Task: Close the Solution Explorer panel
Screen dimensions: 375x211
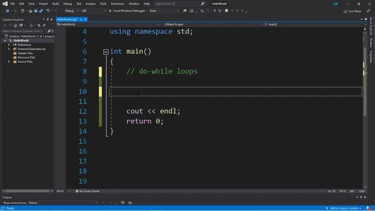Action: pyautogui.click(x=52, y=19)
